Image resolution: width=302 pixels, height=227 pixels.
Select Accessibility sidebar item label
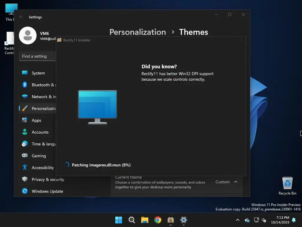click(x=43, y=168)
